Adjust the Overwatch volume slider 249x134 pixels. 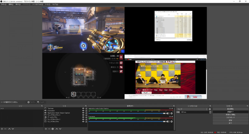point(127,121)
